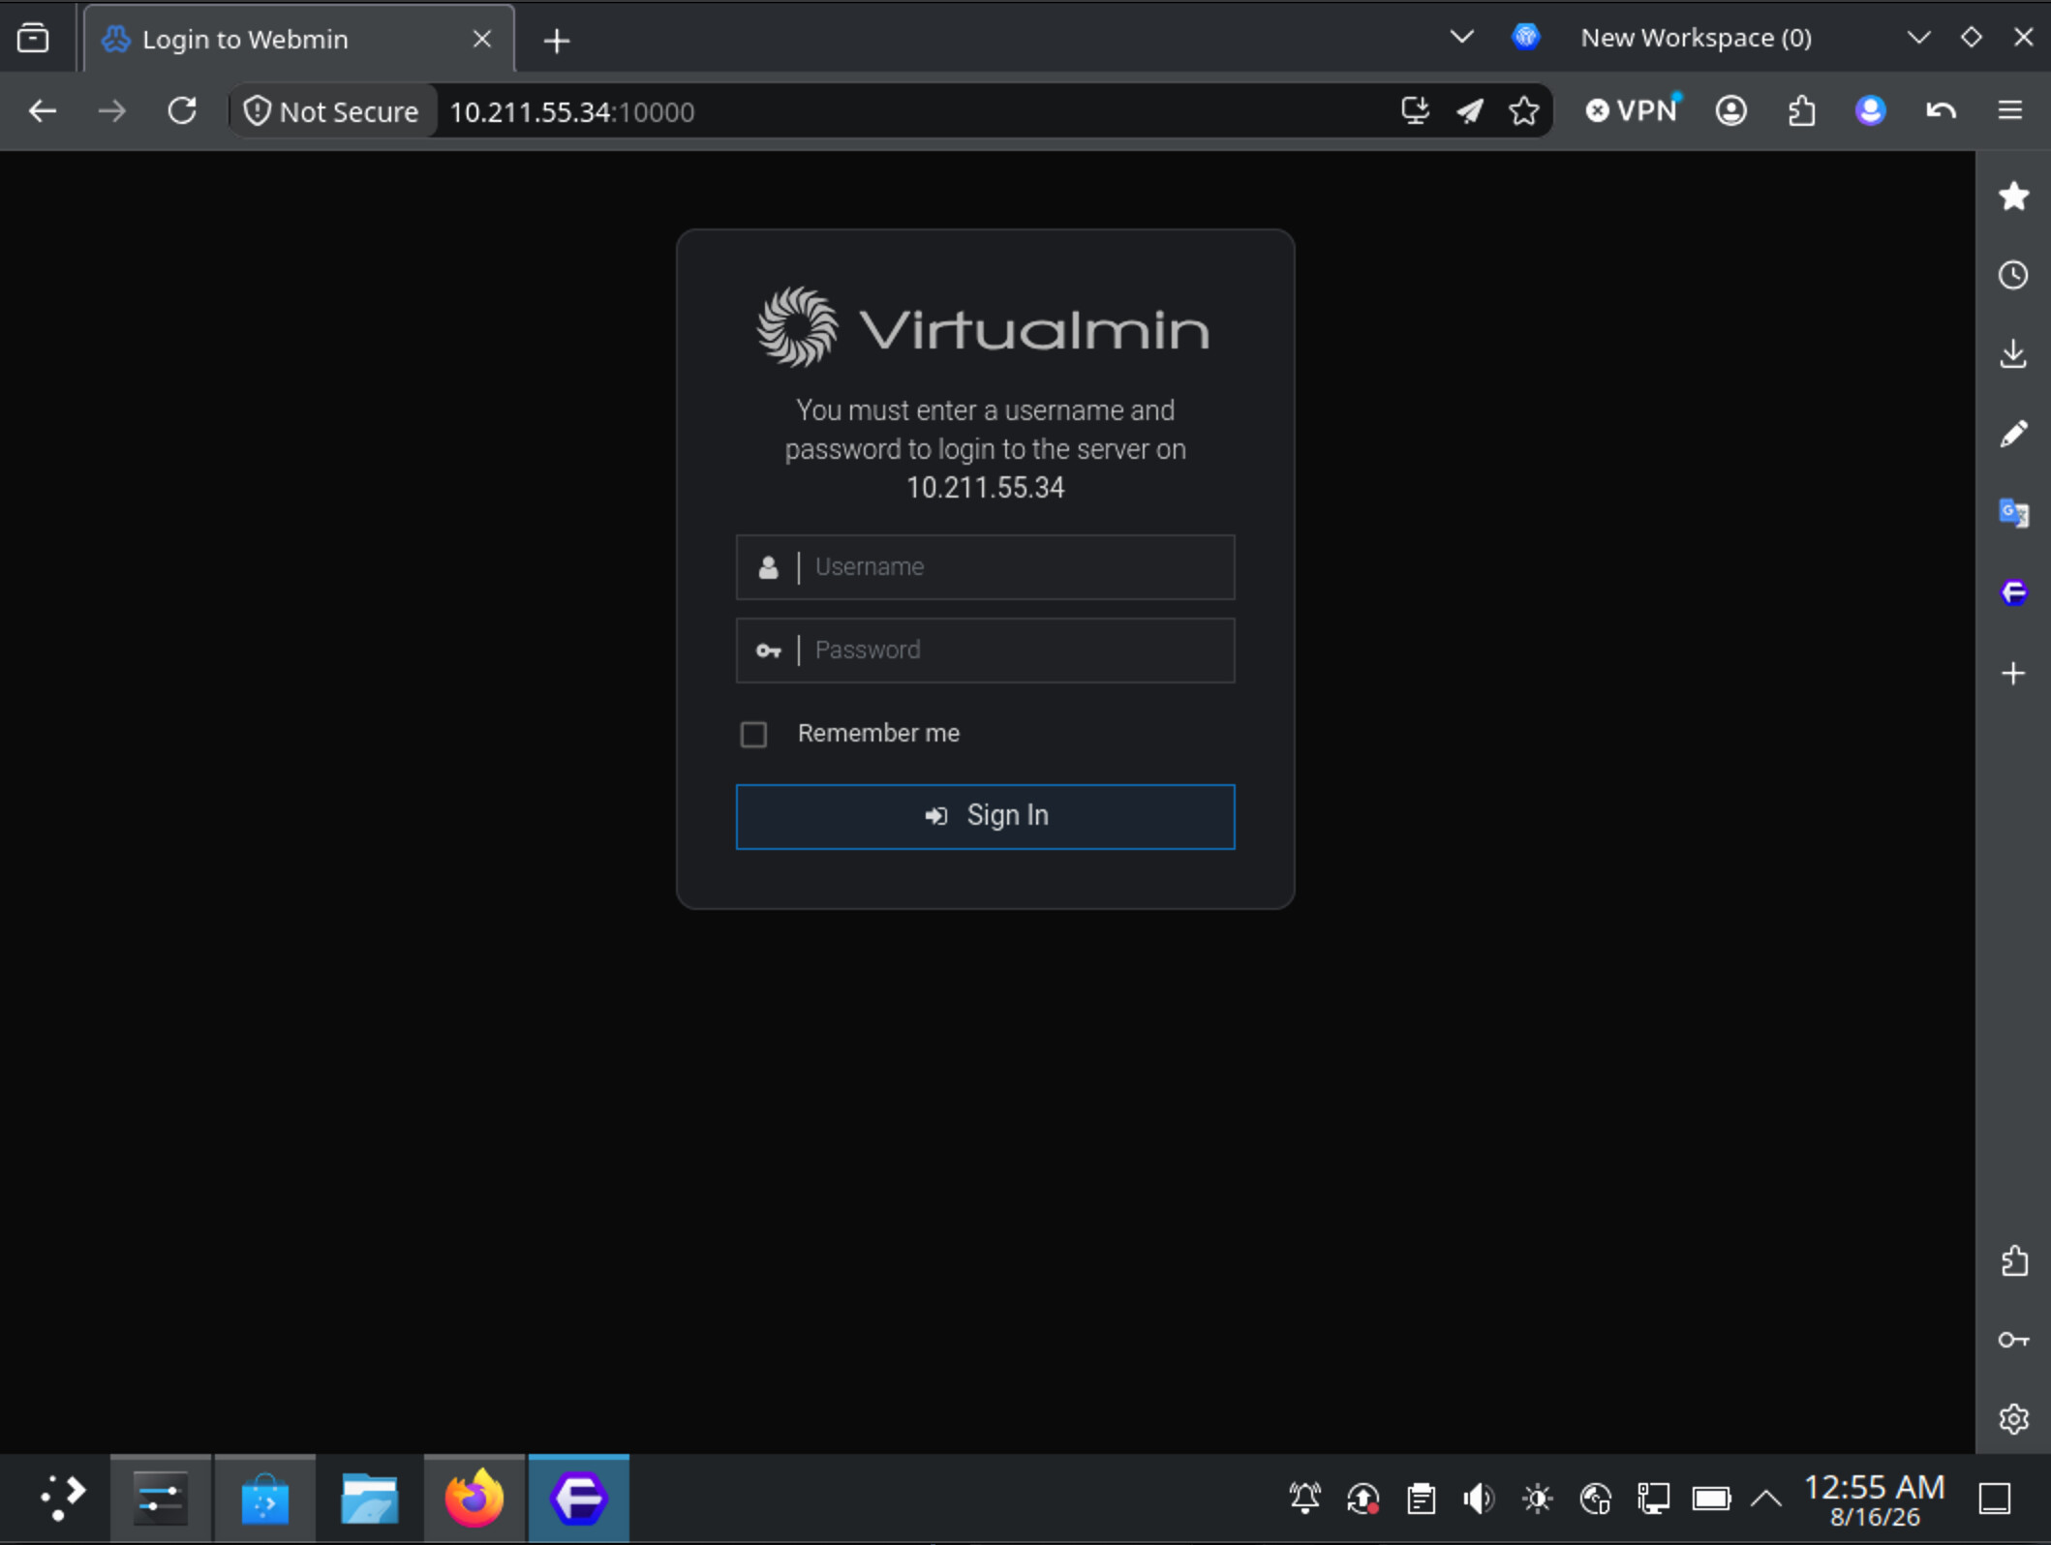Screen dimensions: 2051x1545
Task: Reload the current page
Action: [x=182, y=111]
